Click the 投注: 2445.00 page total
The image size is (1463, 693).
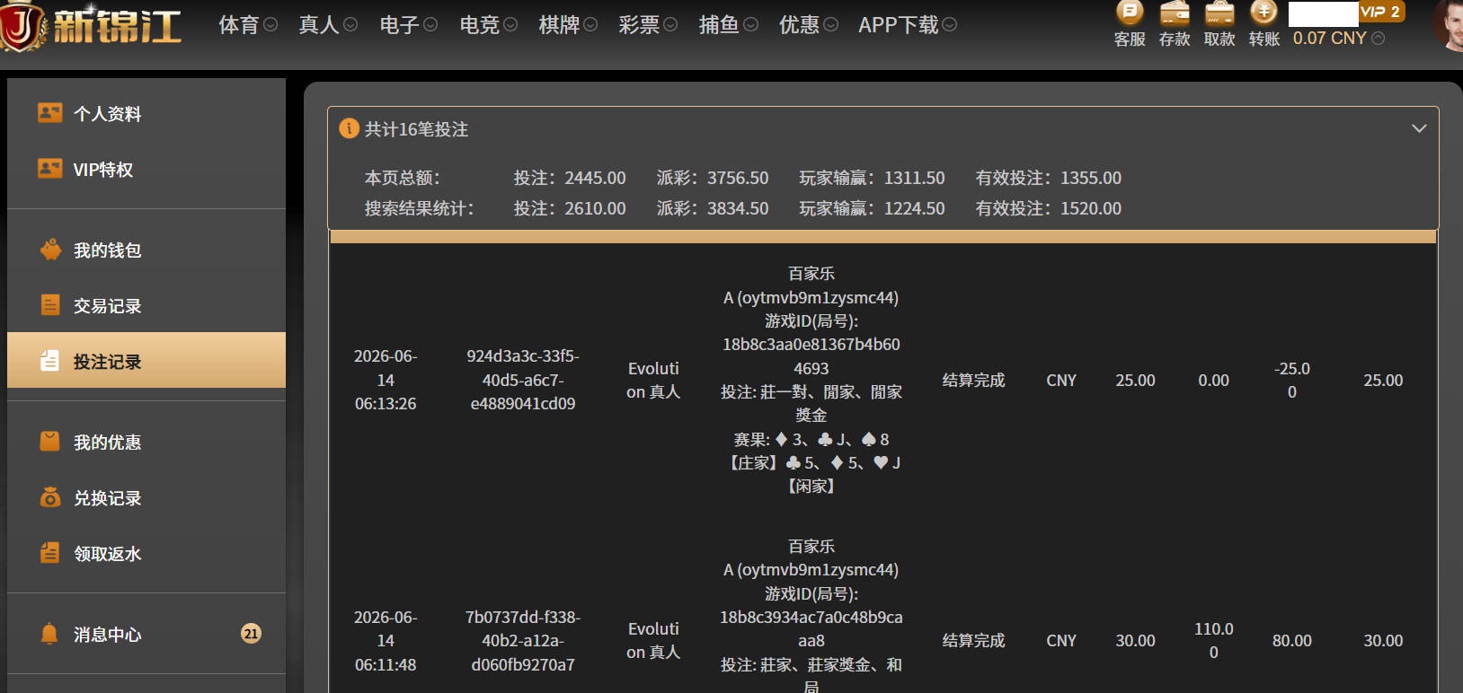point(570,178)
